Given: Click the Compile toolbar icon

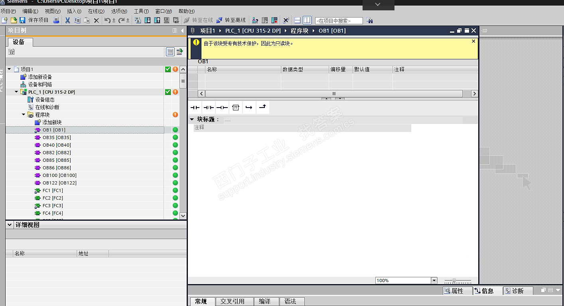Looking at the screenshot, I should (138, 20).
